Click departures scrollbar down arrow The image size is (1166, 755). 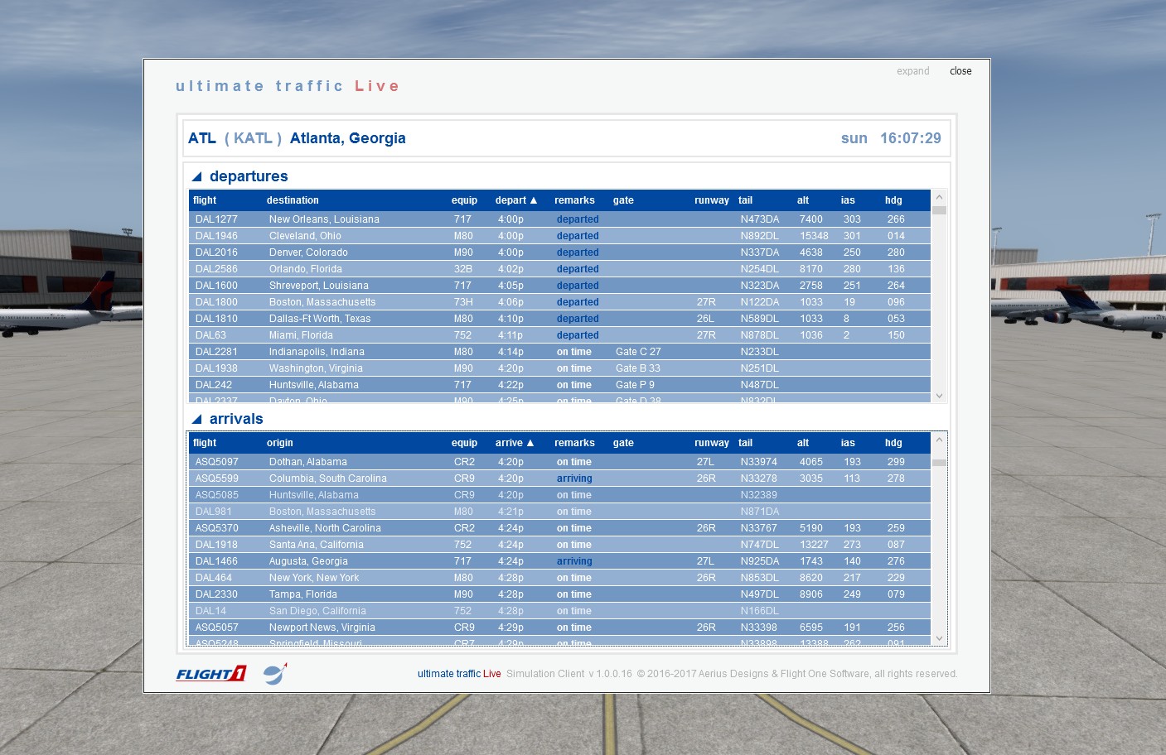[939, 396]
